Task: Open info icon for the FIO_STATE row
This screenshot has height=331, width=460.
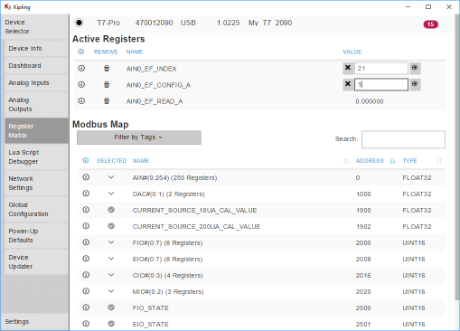Action: pyautogui.click(x=86, y=307)
